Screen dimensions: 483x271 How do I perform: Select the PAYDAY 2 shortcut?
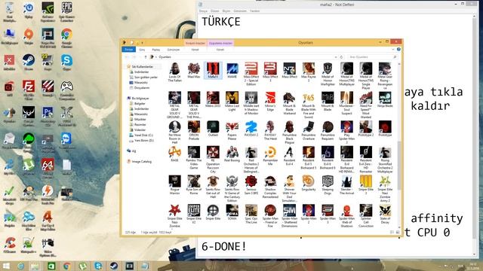click(x=251, y=129)
